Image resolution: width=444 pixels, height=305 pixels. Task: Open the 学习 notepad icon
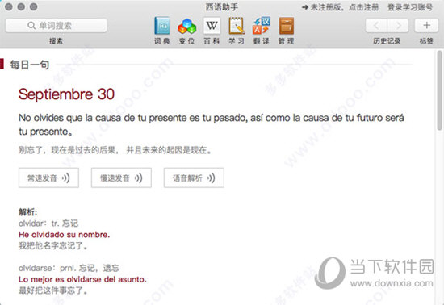[237, 26]
